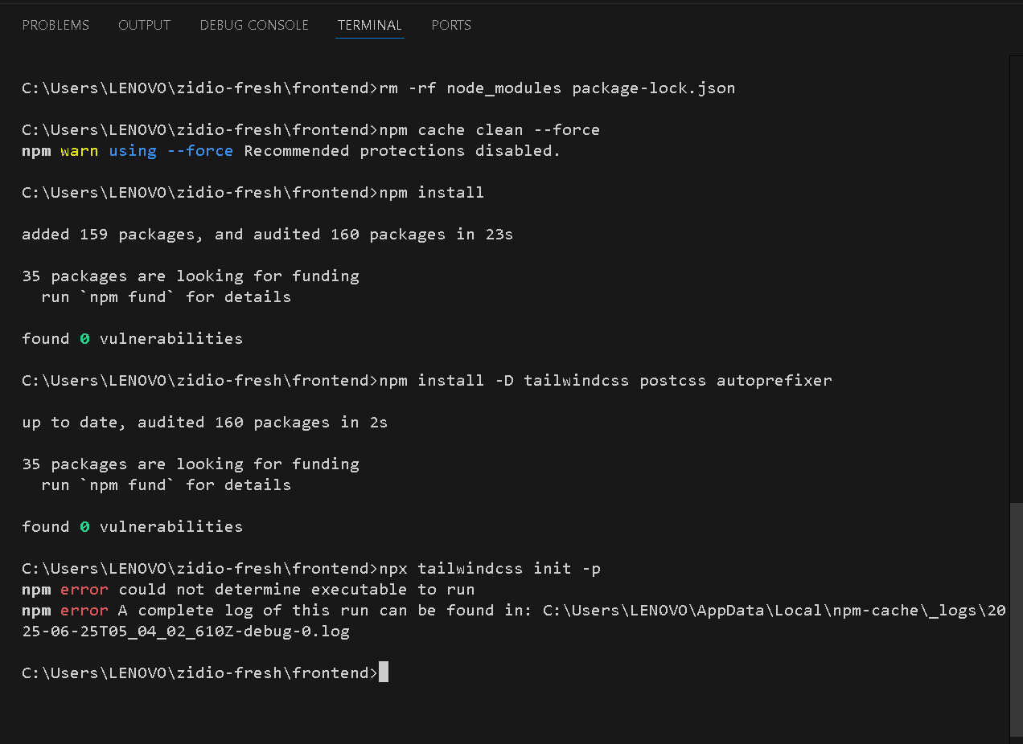Viewport: 1023px width, 744px height.
Task: Open the OUTPUT panel tab
Action: pyautogui.click(x=144, y=25)
